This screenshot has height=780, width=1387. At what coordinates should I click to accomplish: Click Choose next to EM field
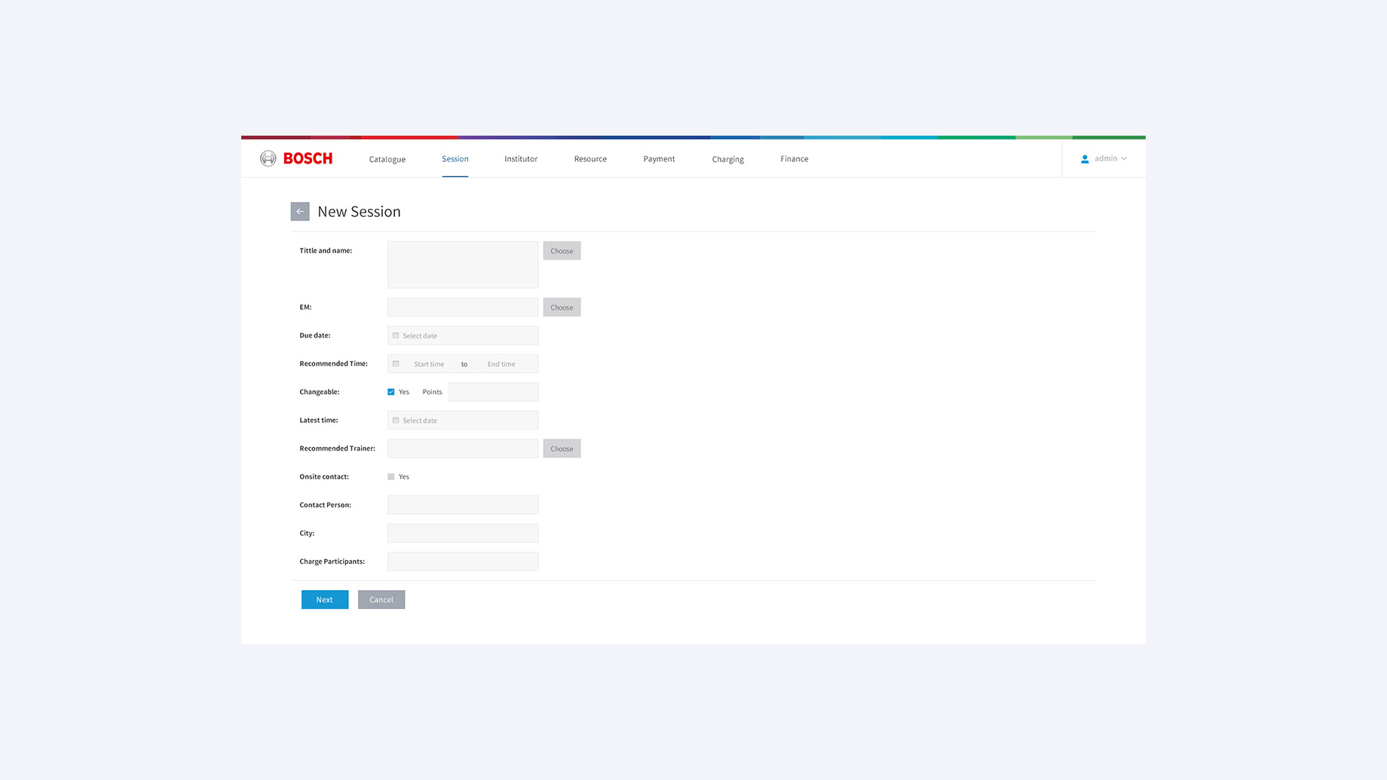[x=562, y=307]
